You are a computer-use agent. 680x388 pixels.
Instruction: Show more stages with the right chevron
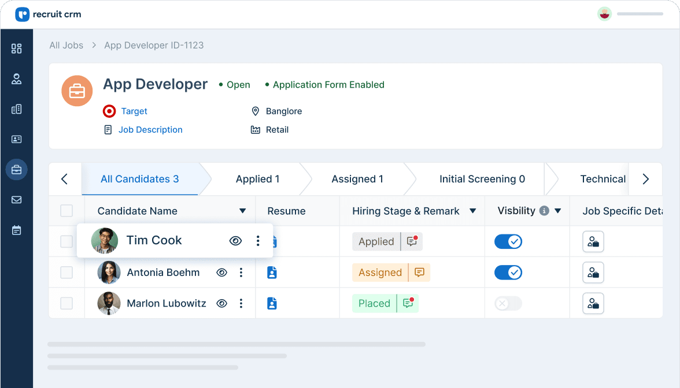[x=645, y=179]
